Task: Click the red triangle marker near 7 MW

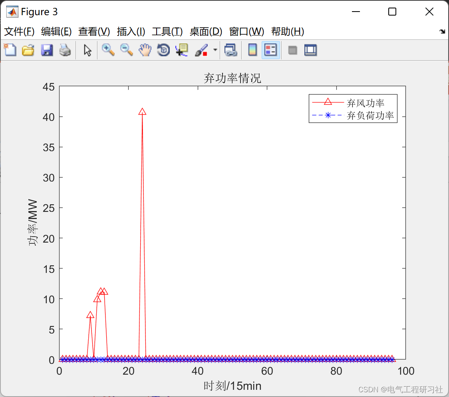Action: click(90, 315)
